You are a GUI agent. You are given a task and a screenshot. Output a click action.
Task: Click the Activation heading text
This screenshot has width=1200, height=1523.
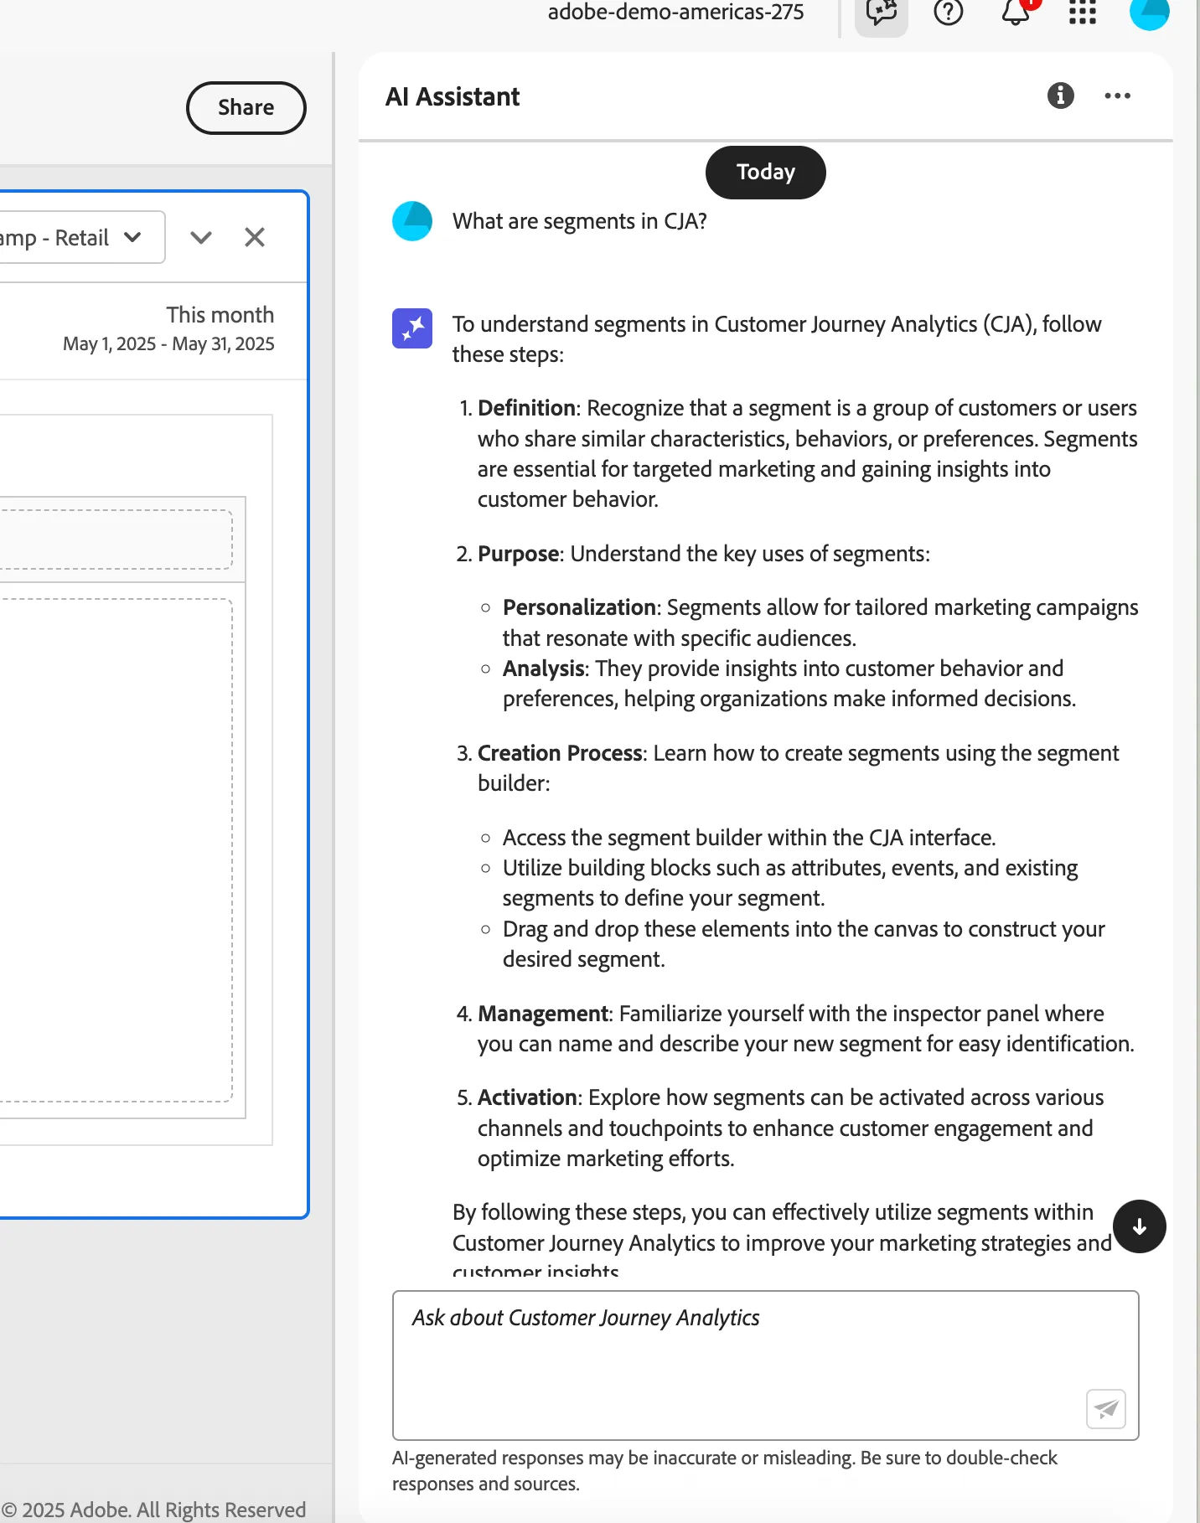527,1097
